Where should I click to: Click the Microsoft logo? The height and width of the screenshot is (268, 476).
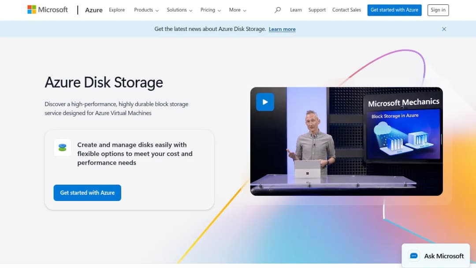click(48, 10)
